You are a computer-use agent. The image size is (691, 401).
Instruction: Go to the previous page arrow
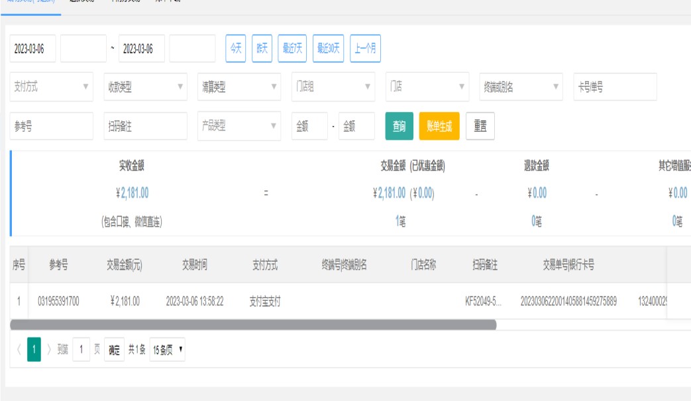click(x=19, y=350)
